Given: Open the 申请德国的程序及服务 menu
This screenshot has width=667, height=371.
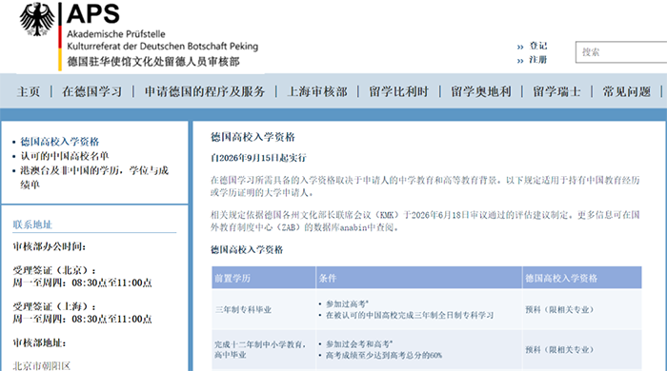Looking at the screenshot, I should click(x=205, y=91).
